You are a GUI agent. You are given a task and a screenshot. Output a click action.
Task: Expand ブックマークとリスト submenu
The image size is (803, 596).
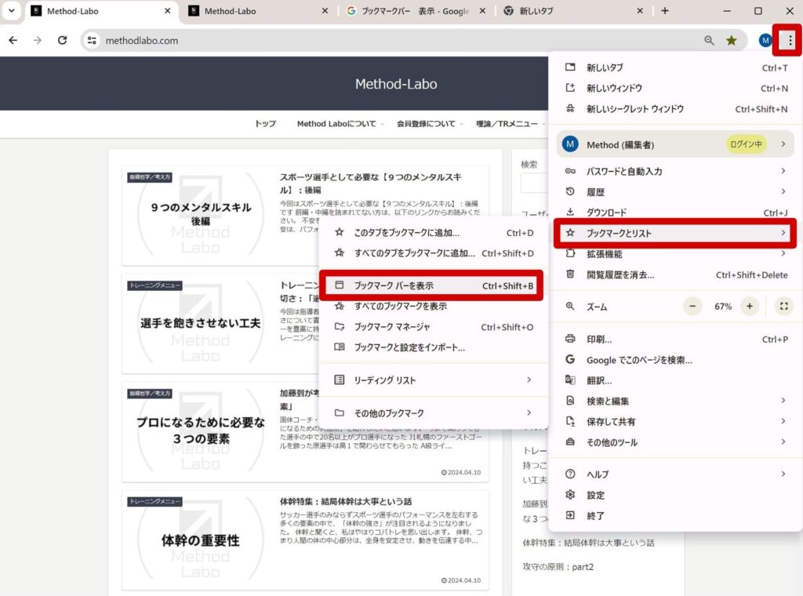coord(675,233)
